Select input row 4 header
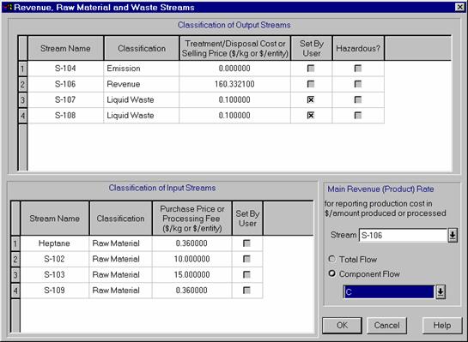The image size is (468, 342). (15, 291)
